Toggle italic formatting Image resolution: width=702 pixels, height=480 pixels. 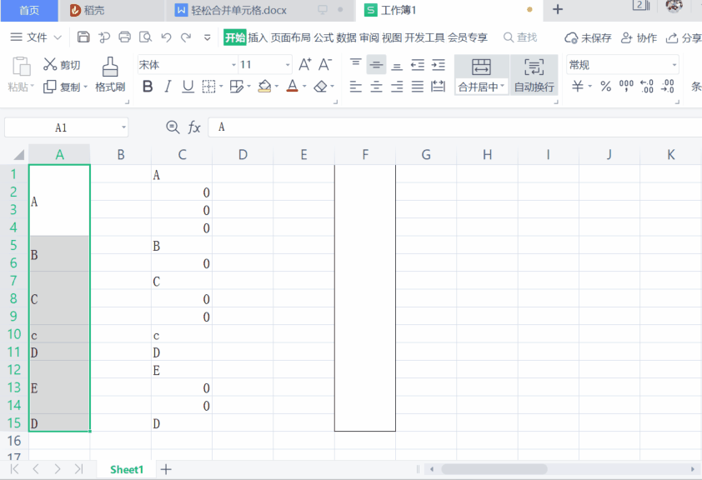(x=168, y=87)
